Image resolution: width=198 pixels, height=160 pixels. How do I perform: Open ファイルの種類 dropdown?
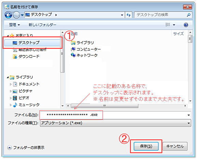click(x=116, y=123)
